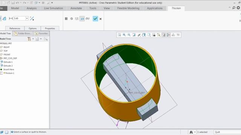Switch to the Favorites navigator tab
The image size is (241, 135).
41,33
